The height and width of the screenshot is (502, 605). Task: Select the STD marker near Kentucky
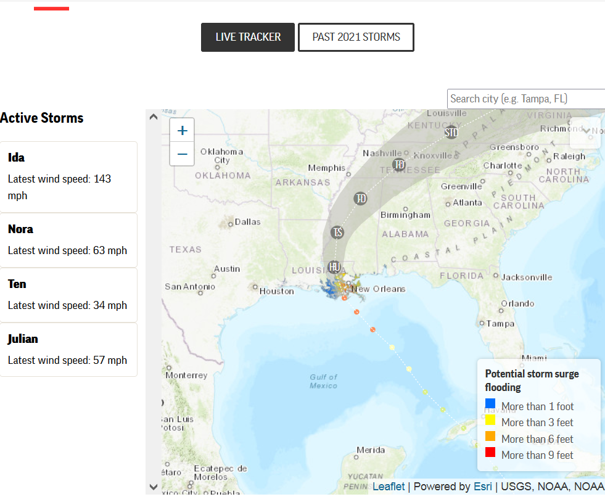click(x=451, y=132)
